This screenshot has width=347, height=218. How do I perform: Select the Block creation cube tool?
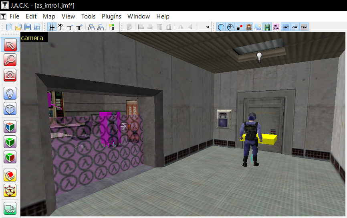10,108
